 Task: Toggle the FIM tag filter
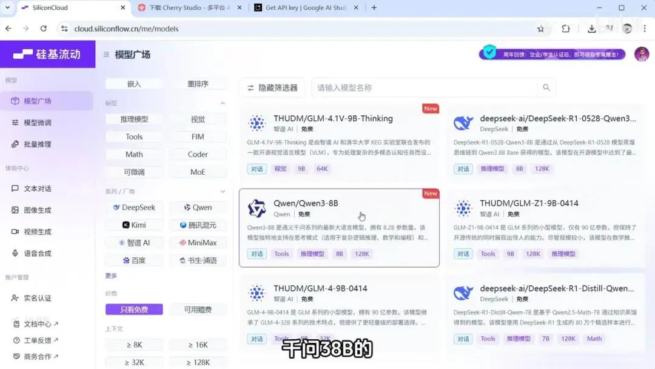click(198, 137)
